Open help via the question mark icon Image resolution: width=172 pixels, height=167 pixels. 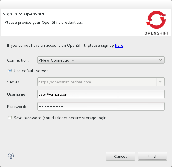pos(11,156)
